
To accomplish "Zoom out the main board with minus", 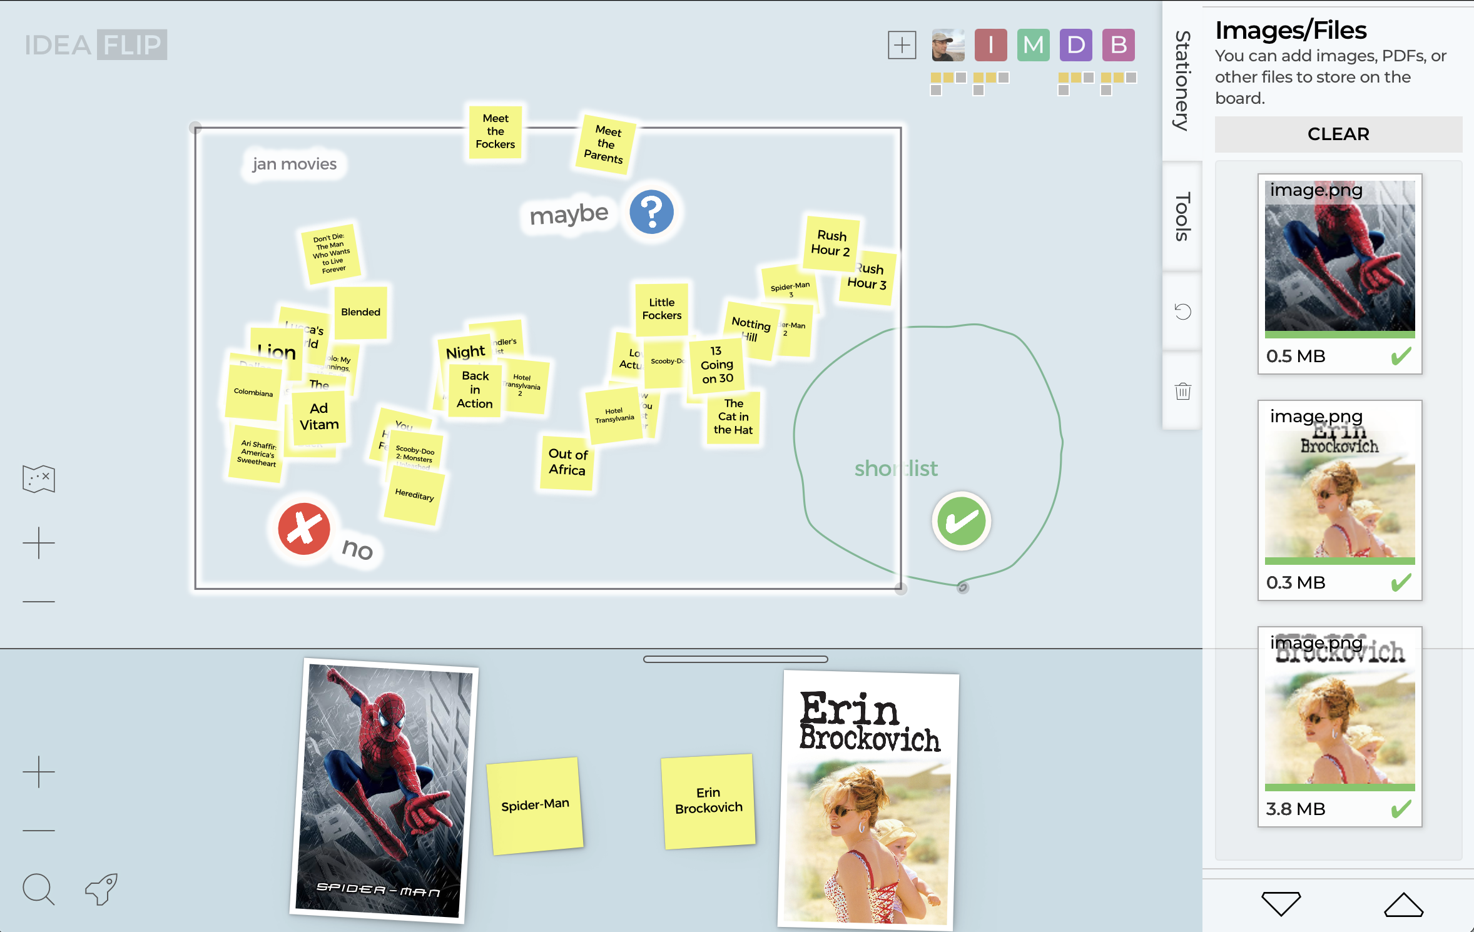I will point(39,602).
